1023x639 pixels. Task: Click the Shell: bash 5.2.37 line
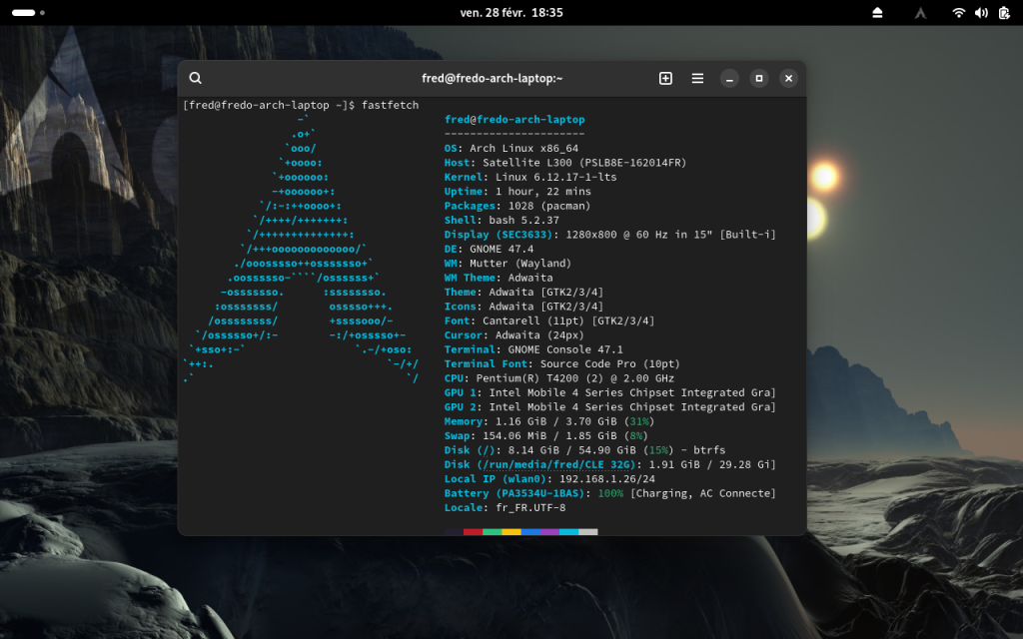(x=502, y=220)
